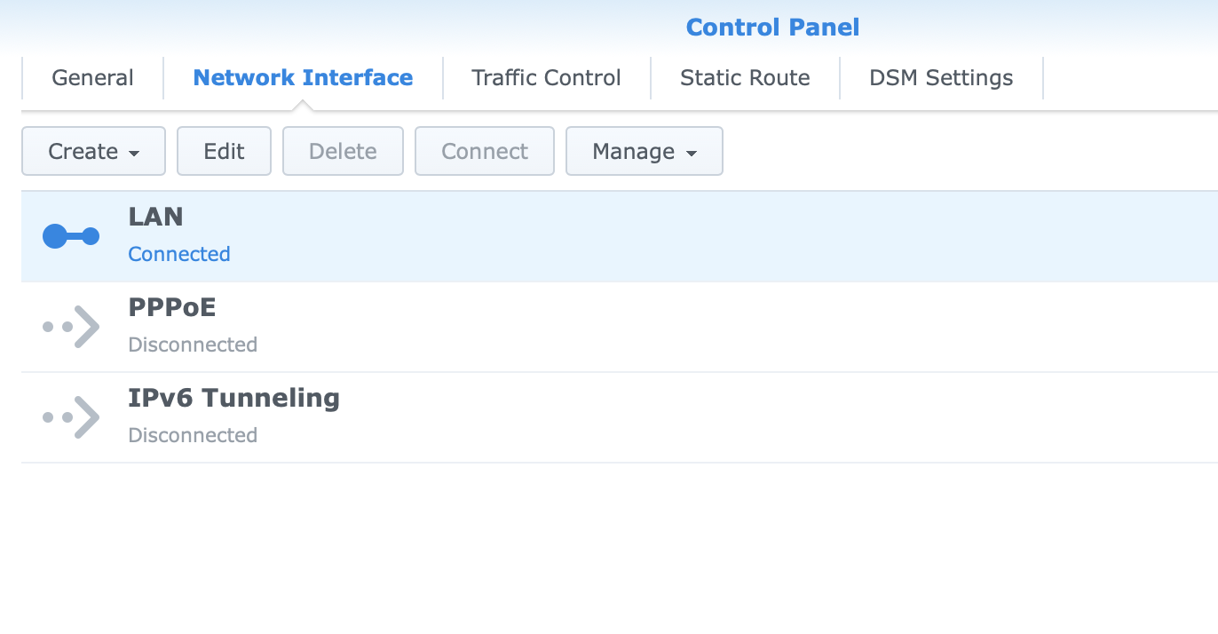Click the Connect button
1218x634 pixels.
click(485, 151)
